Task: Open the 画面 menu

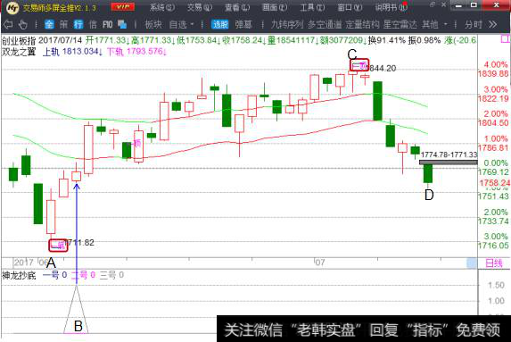Action: click(275, 7)
